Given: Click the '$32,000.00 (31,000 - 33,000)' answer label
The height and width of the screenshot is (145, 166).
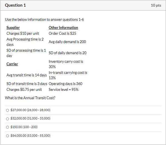Looking at the screenshot, I should click(30, 118).
